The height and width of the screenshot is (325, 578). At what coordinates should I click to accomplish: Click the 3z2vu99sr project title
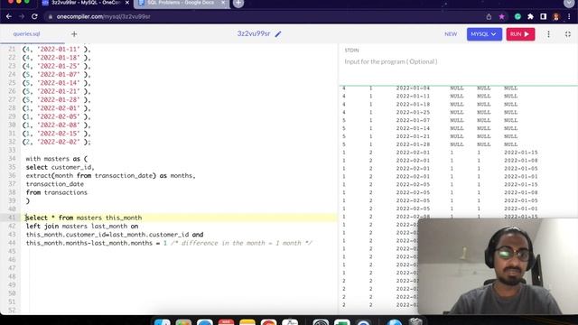coord(254,33)
